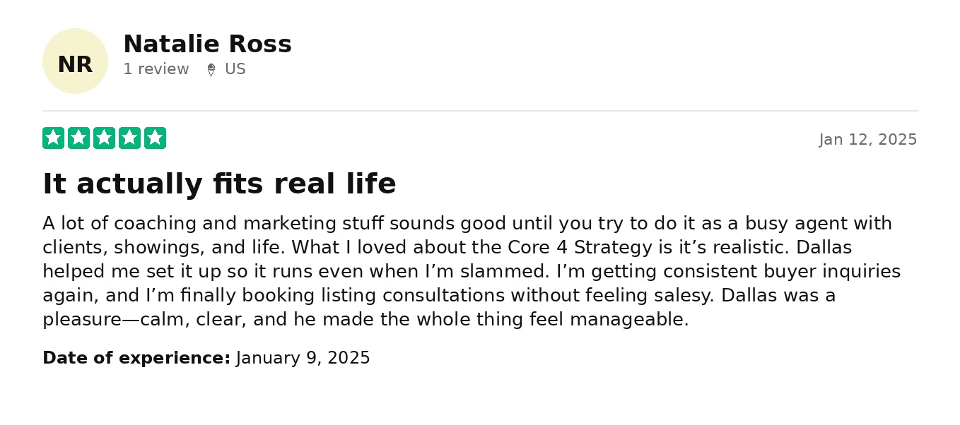
Task: Click the "Date of experience:" label
Action: tap(136, 358)
